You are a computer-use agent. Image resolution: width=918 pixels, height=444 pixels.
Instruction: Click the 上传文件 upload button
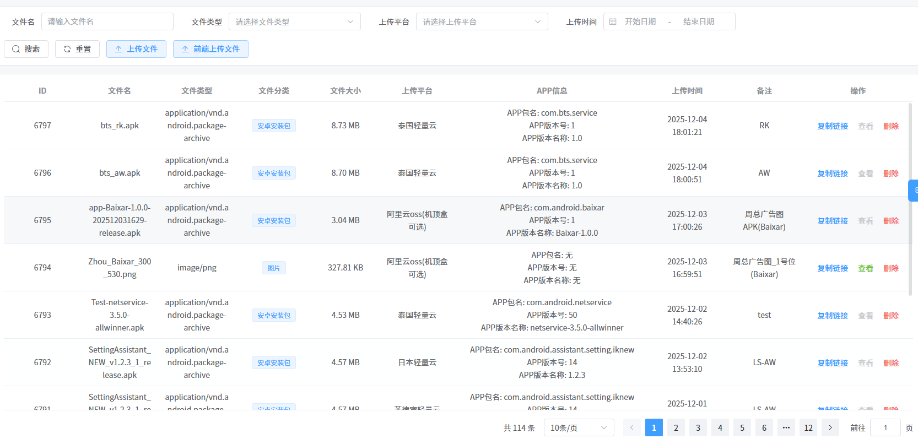click(136, 49)
